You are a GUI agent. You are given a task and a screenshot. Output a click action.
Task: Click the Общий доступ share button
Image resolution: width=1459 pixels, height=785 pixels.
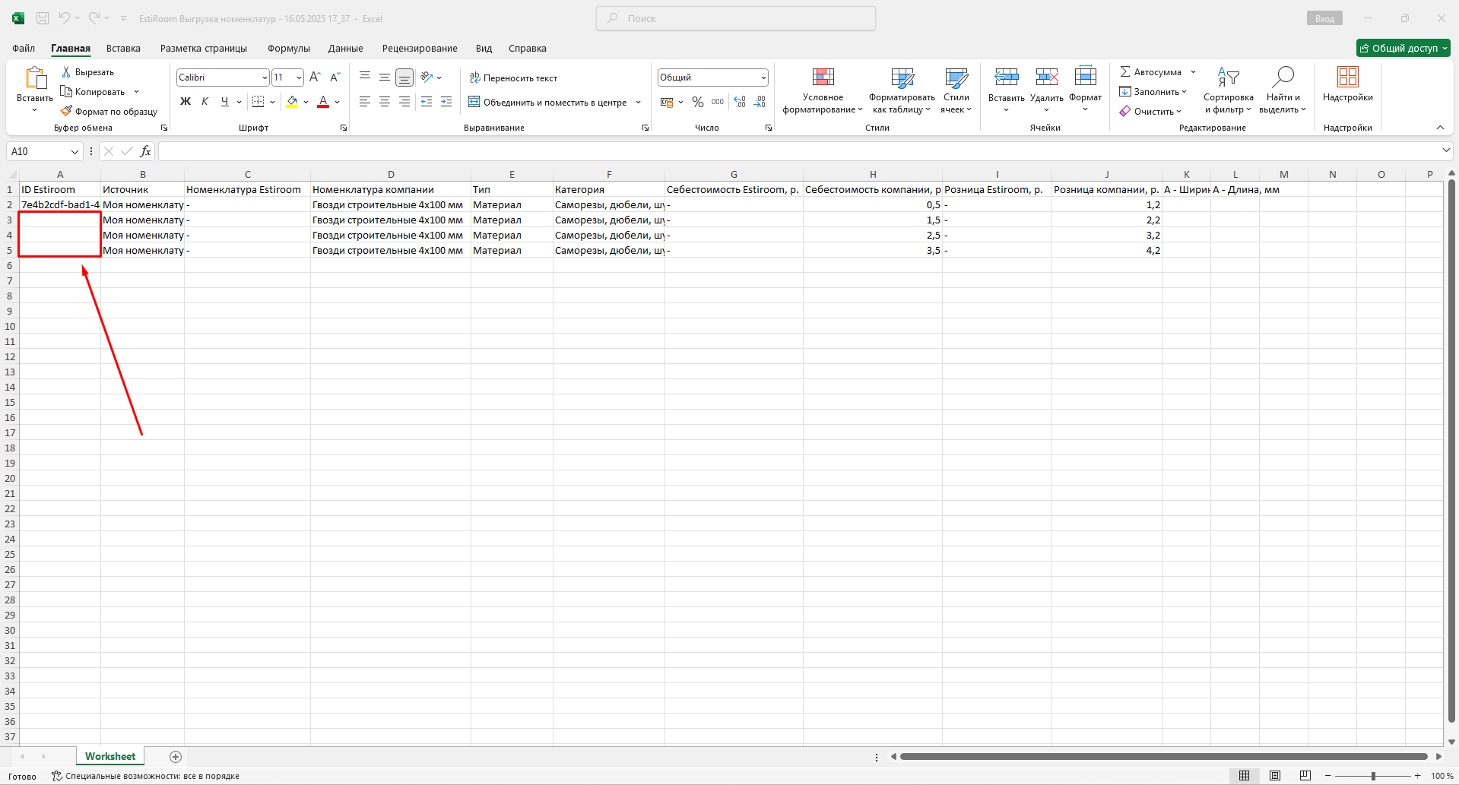click(1403, 49)
